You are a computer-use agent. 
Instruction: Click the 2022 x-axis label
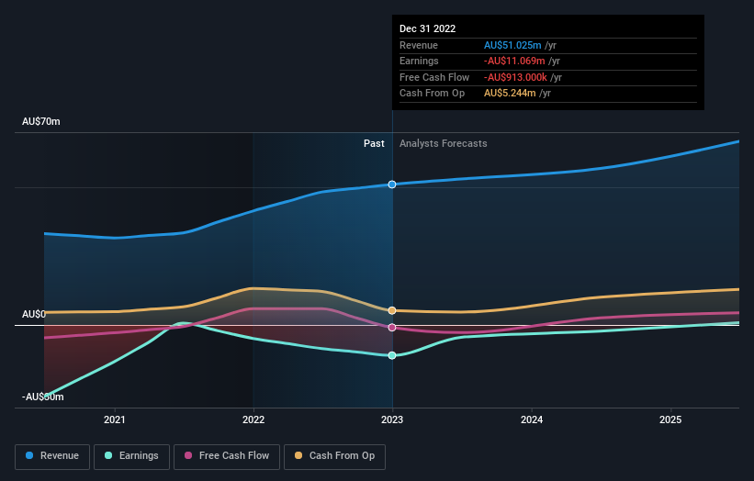[x=253, y=420]
